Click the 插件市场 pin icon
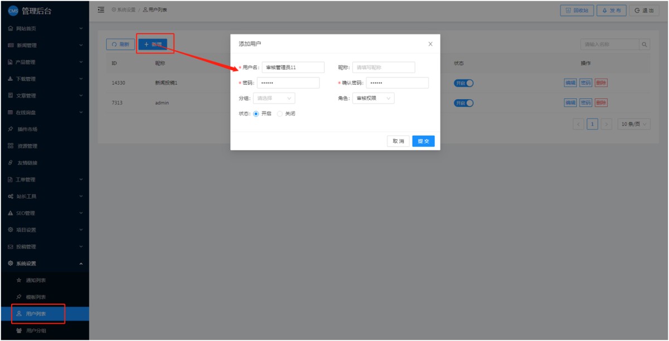 (x=11, y=129)
